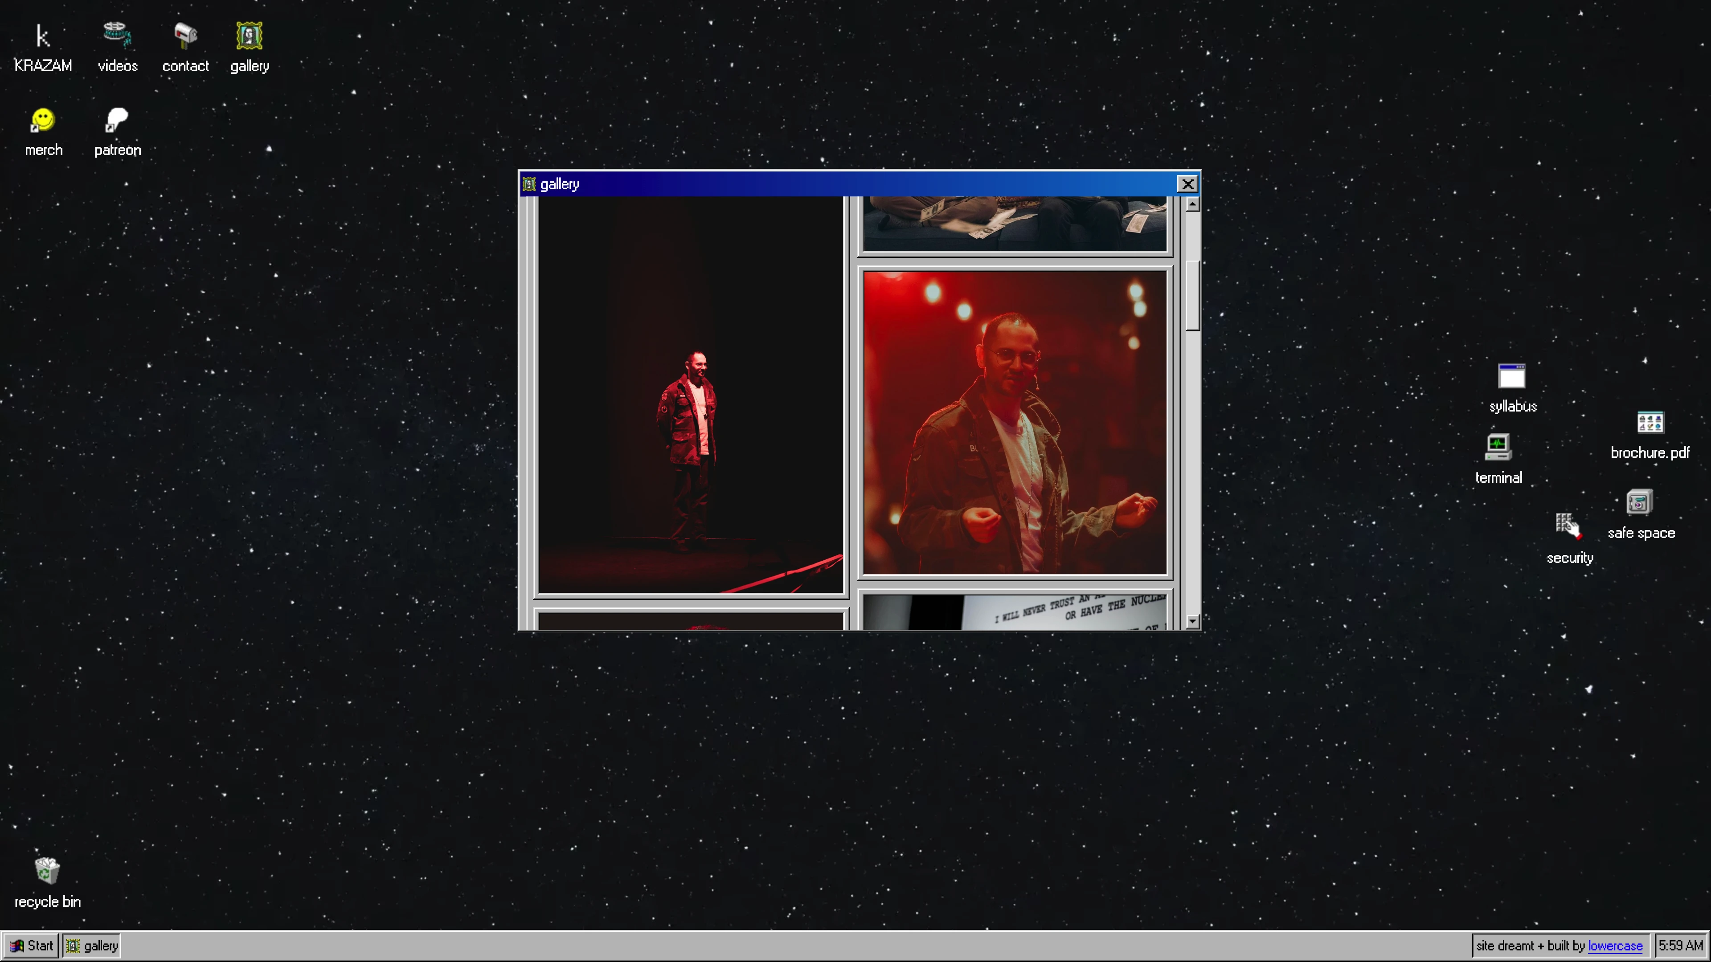
Task: Open the gallery desktop icon
Action: tap(250, 35)
